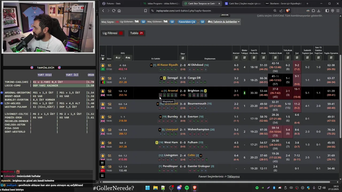Toggle favorite star on West Ham row

pos(103,143)
